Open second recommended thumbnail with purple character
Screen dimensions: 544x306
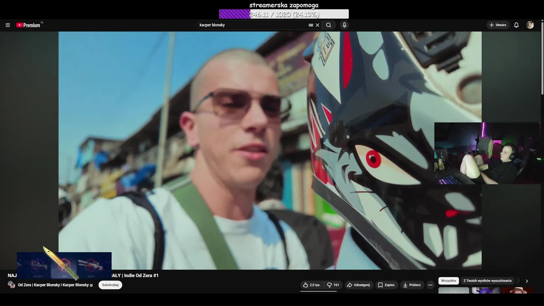[485, 291]
